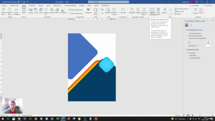The height and width of the screenshot is (121, 215).
Task: Insert WordArt text
Action: [x=164, y=11]
